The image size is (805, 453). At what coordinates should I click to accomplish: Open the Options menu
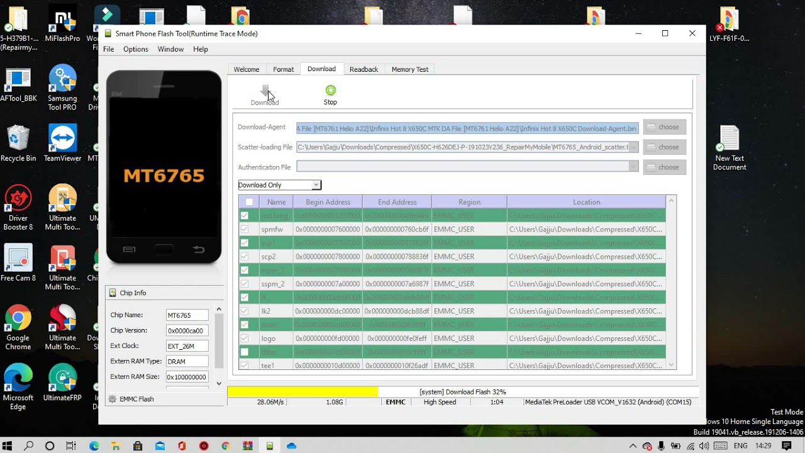tap(136, 49)
